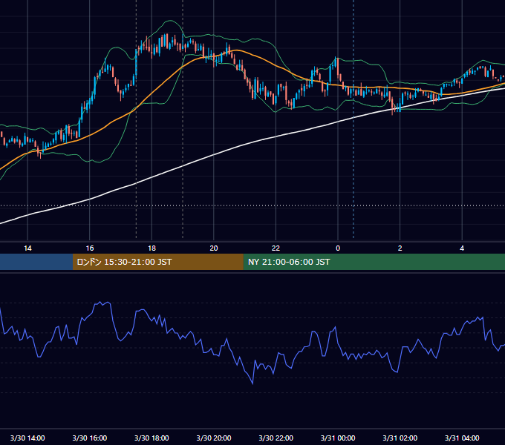This screenshot has height=445, width=505.
Task: Click hour label 0 on the price chart axis
Action: click(x=338, y=248)
